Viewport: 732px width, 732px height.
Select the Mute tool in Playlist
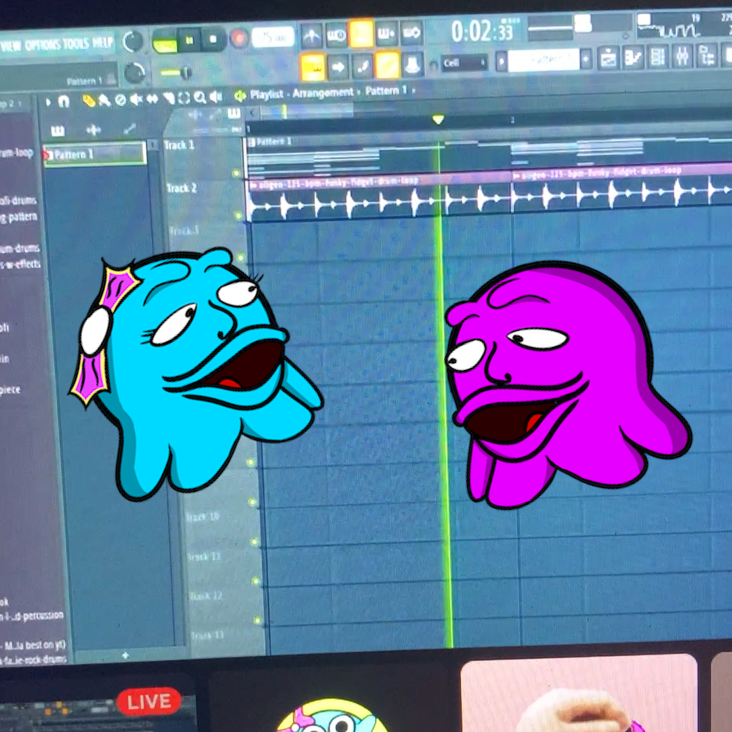(x=136, y=100)
